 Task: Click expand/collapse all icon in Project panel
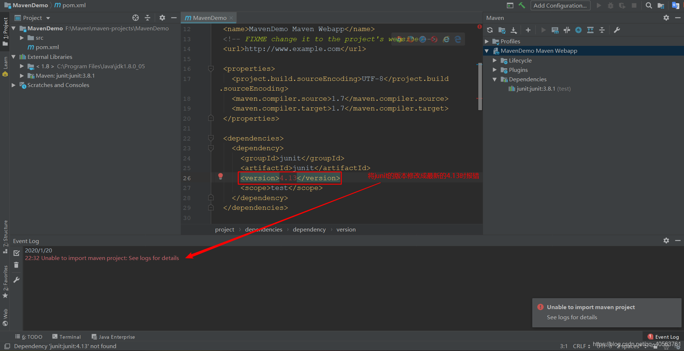point(148,18)
